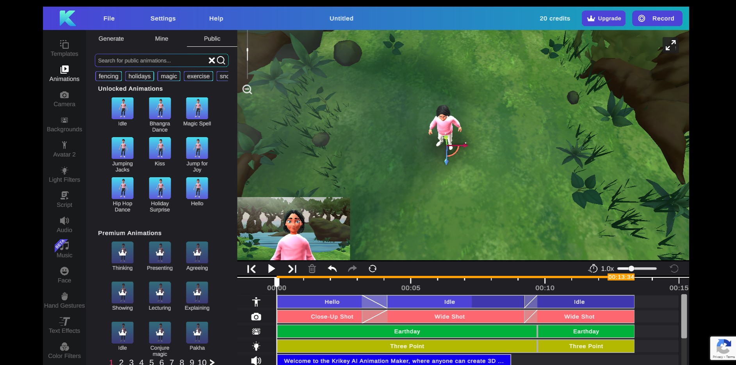Click the Record button
This screenshot has width=736, height=365.
pos(657,18)
